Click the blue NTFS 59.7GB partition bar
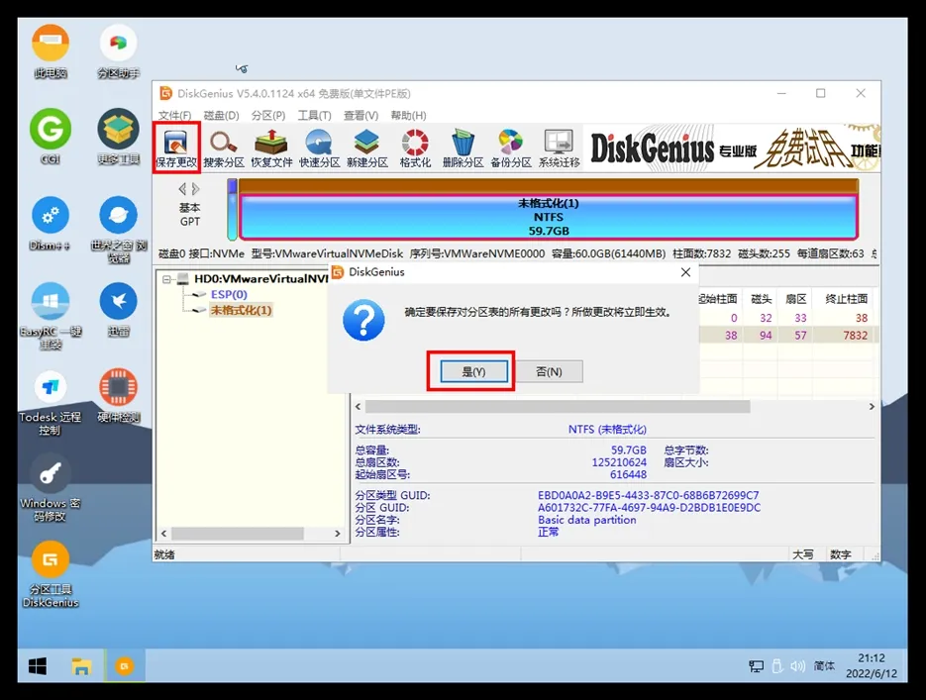926x700 pixels. [548, 217]
